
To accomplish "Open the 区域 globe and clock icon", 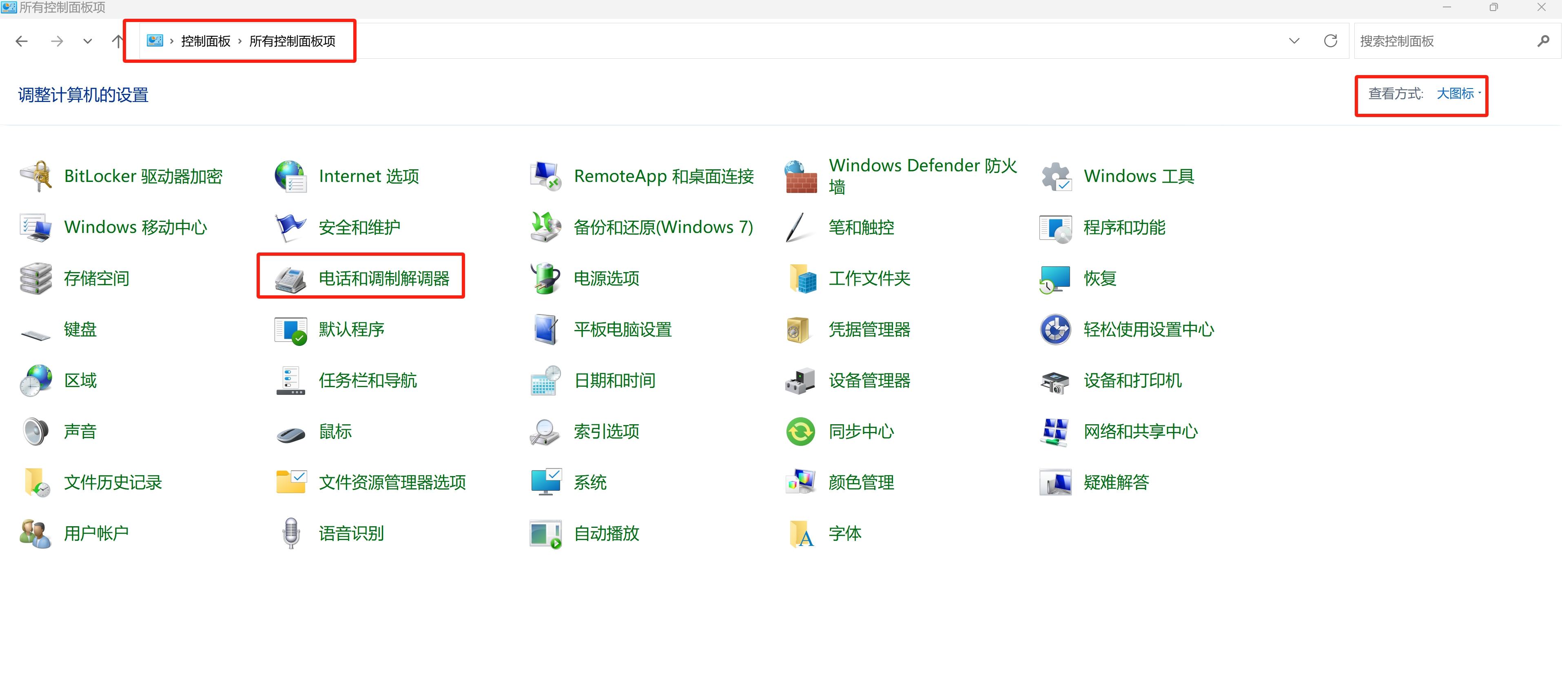I will pos(36,380).
